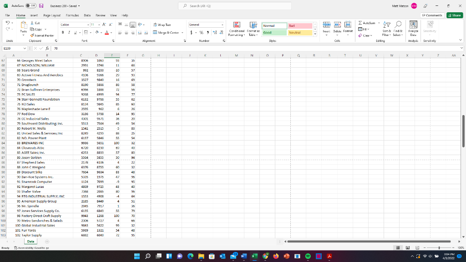The height and width of the screenshot is (262, 466).
Task: Open Format as Table gallery
Action: [x=253, y=29]
